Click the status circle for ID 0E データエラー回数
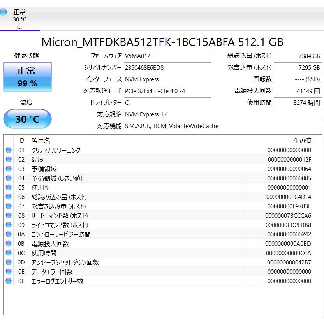 click(9, 271)
